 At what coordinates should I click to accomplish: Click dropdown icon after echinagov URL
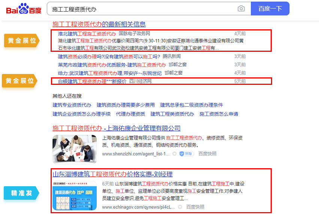click(180, 207)
